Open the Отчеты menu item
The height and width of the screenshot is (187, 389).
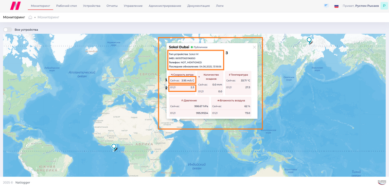point(112,6)
